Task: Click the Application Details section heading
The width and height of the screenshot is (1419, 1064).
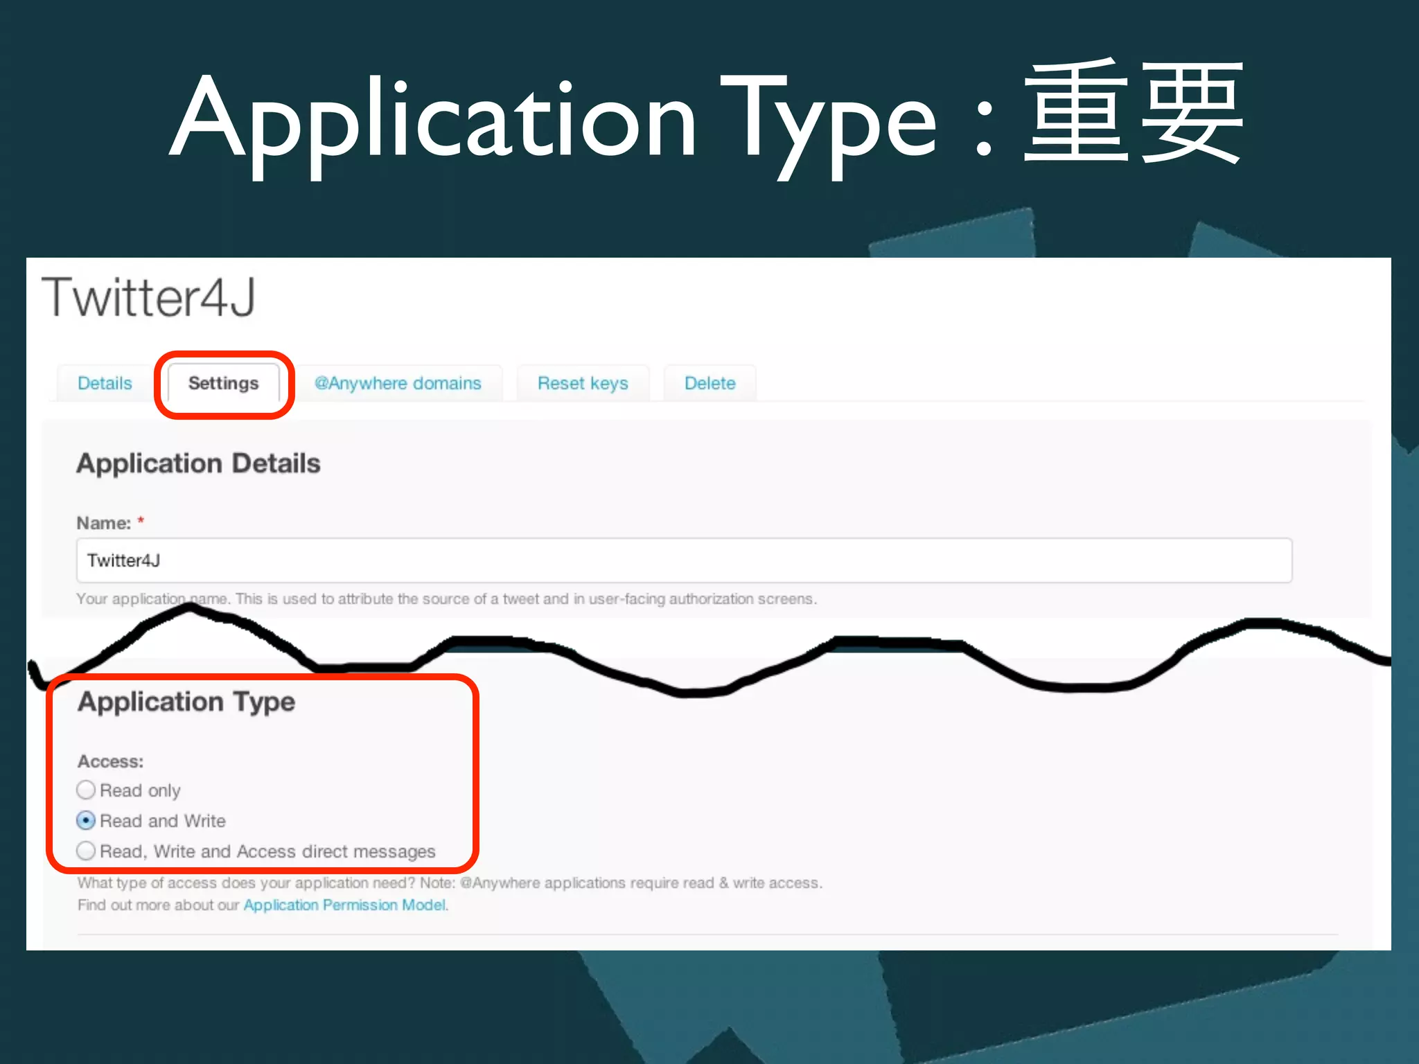Action: tap(198, 463)
